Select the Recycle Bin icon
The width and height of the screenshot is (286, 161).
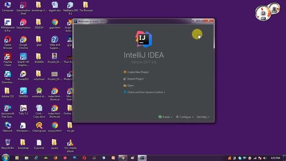click(x=8, y=144)
